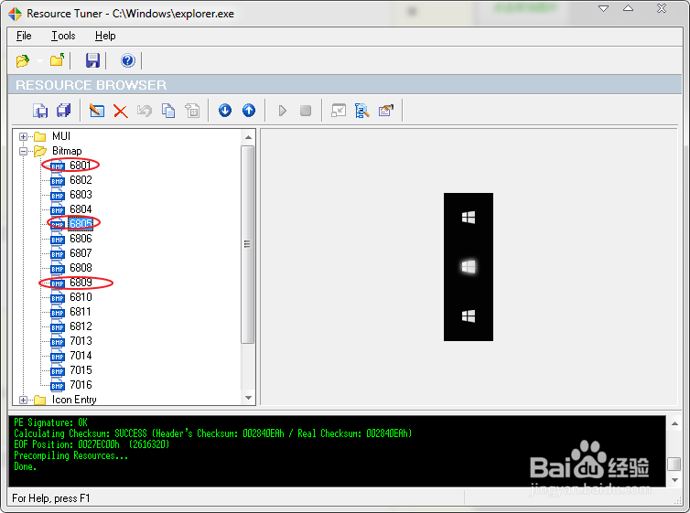
Task: Select bitmap resource 6809
Action: (x=81, y=283)
